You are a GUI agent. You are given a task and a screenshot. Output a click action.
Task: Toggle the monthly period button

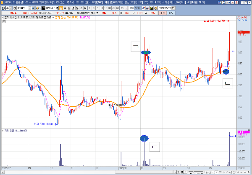[68, 8]
